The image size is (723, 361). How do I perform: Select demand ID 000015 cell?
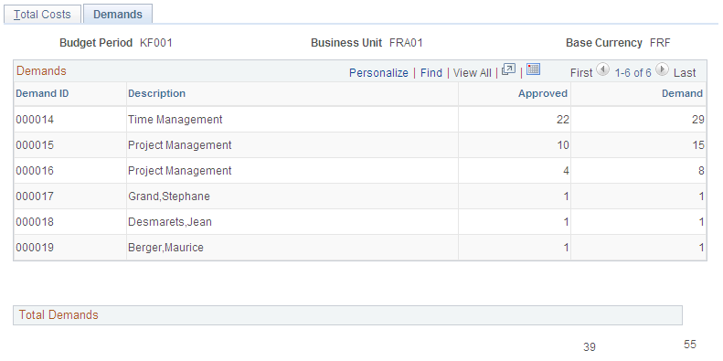[x=35, y=145]
